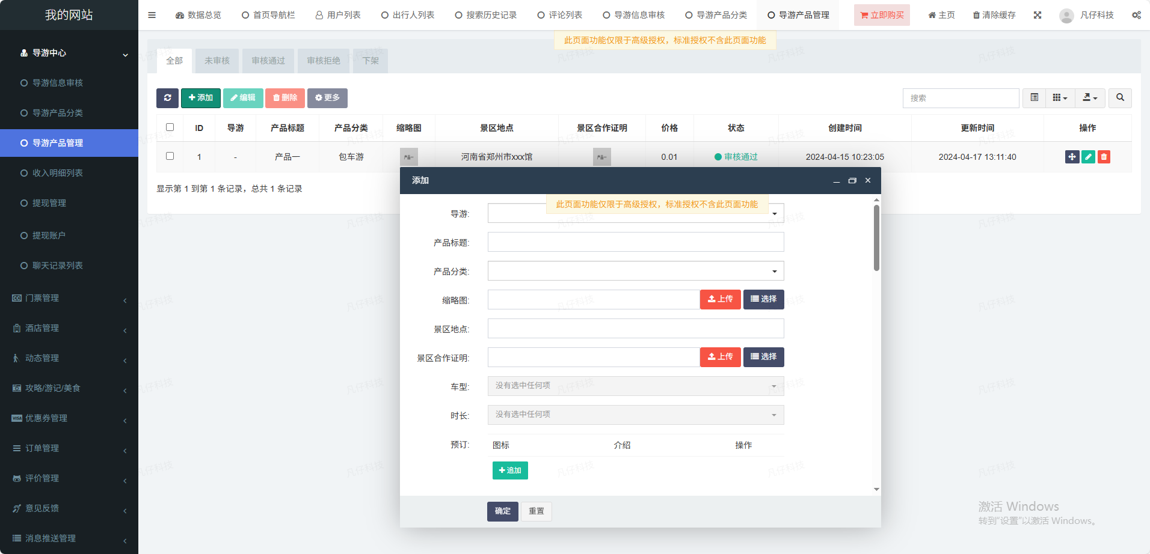Click the refresh icon button in toolbar

point(167,98)
